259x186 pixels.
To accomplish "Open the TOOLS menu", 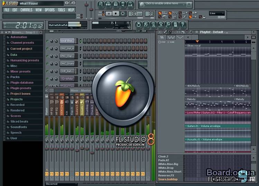I will pos(61,10).
